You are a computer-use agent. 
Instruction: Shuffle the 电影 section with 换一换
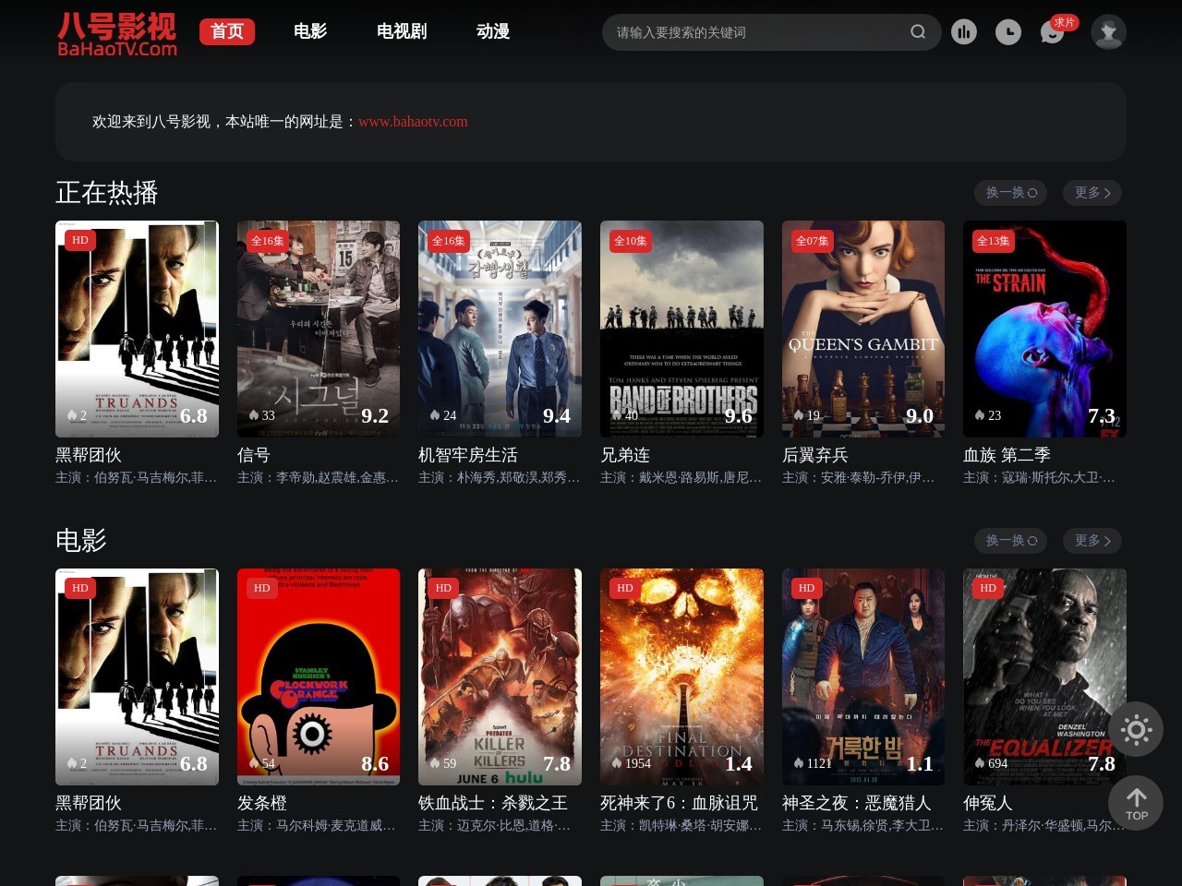point(1010,541)
